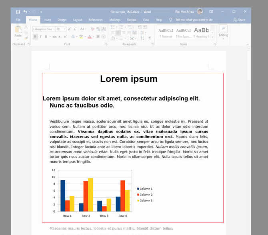Click the Numbering list icon
Image resolution: width=268 pixels, height=235 pixels.
[x=122, y=27]
